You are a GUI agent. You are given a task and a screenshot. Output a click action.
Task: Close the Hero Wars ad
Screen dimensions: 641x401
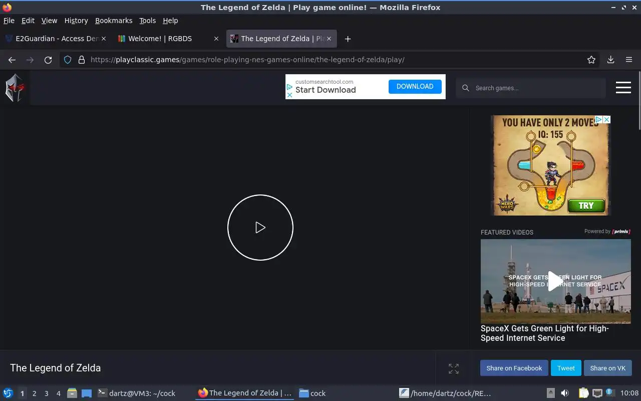pos(606,119)
